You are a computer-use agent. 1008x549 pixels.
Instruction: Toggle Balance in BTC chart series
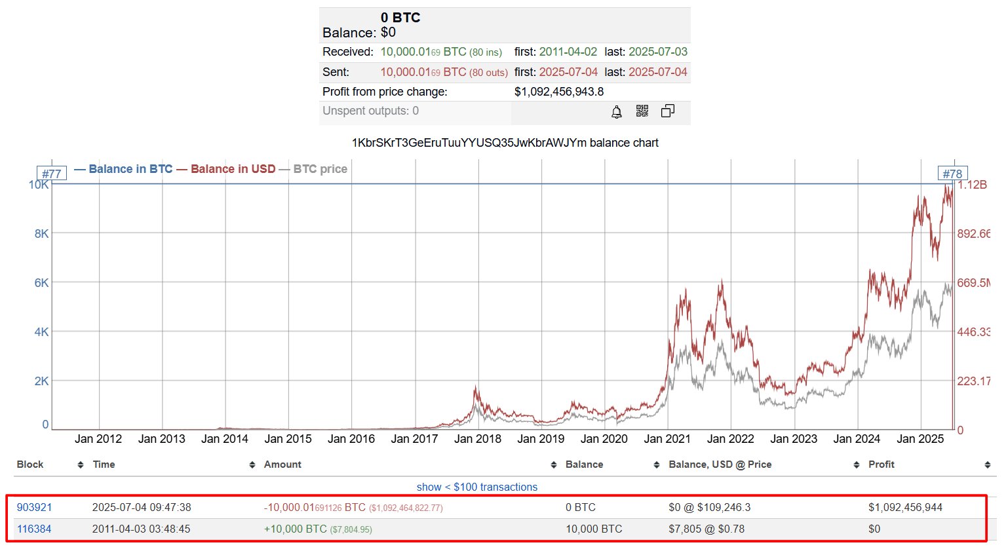[124, 169]
